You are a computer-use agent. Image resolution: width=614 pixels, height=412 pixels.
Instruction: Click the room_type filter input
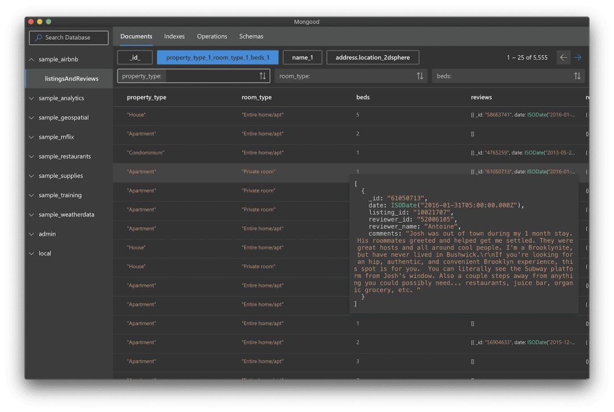click(x=351, y=76)
